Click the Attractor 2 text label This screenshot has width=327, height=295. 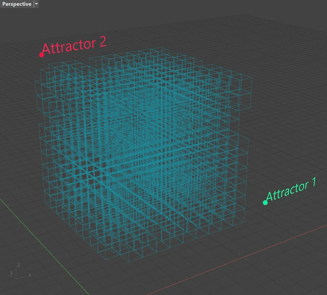pos(74,46)
